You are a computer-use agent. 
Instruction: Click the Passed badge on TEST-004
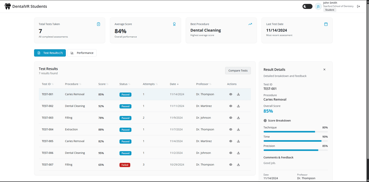pyautogui.click(x=125, y=130)
